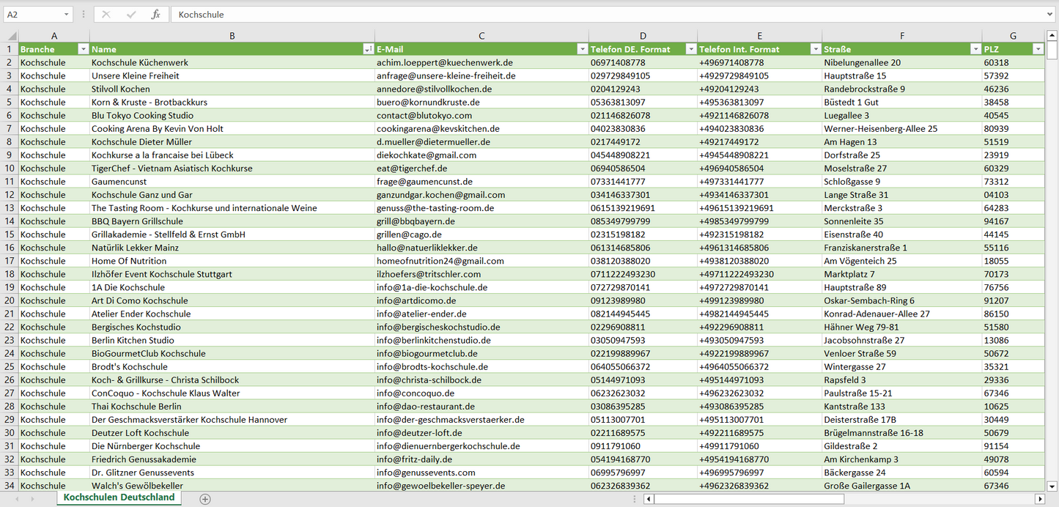The image size is (1059, 507).
Task: Click the horizontal scrollbar right arrow
Action: (1039, 499)
